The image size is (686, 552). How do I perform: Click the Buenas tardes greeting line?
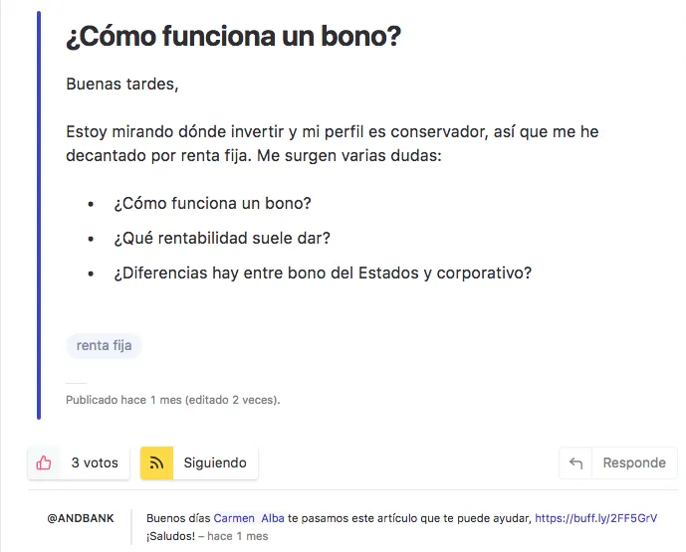[122, 84]
